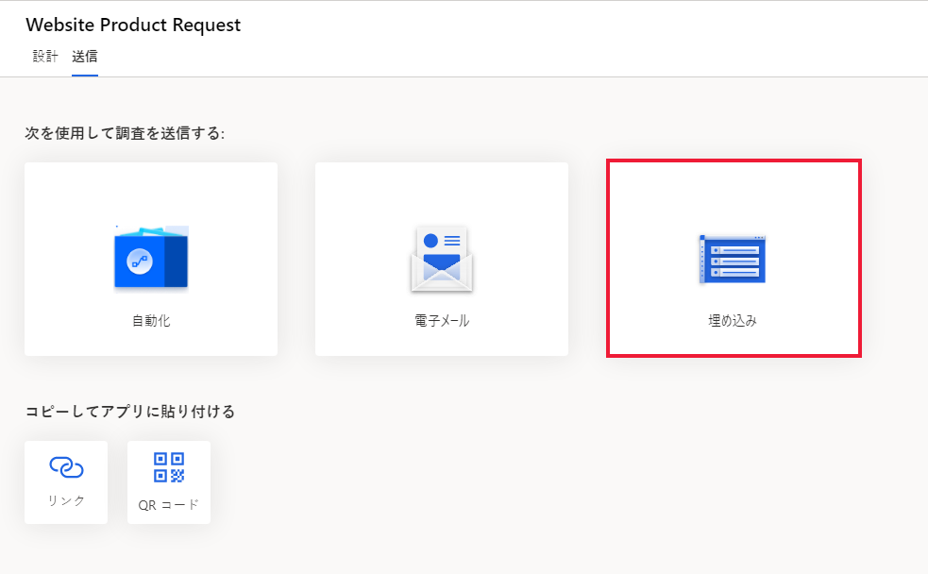The width and height of the screenshot is (928, 574).
Task: Open the 自動化 send option
Action: (x=151, y=260)
